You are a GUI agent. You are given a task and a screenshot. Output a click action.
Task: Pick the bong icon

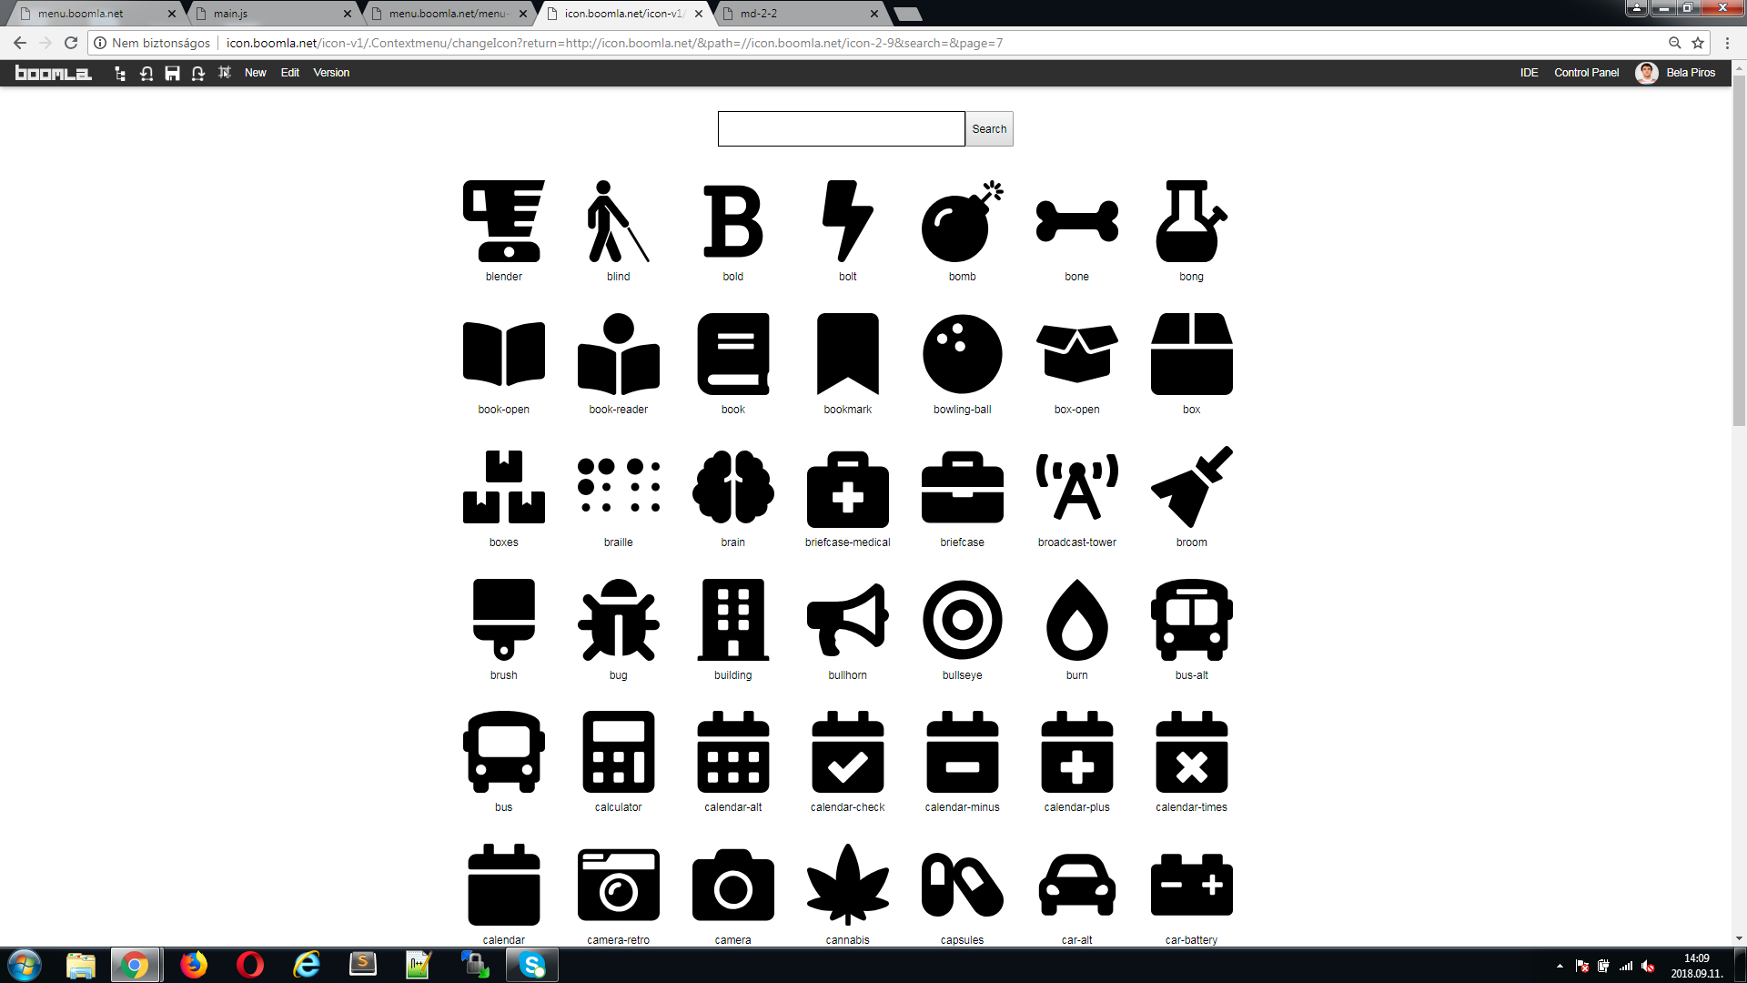point(1192,221)
